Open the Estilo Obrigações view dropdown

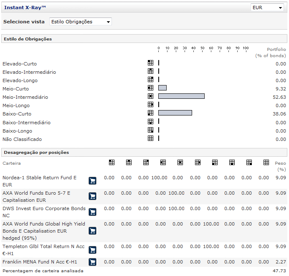pos(80,22)
